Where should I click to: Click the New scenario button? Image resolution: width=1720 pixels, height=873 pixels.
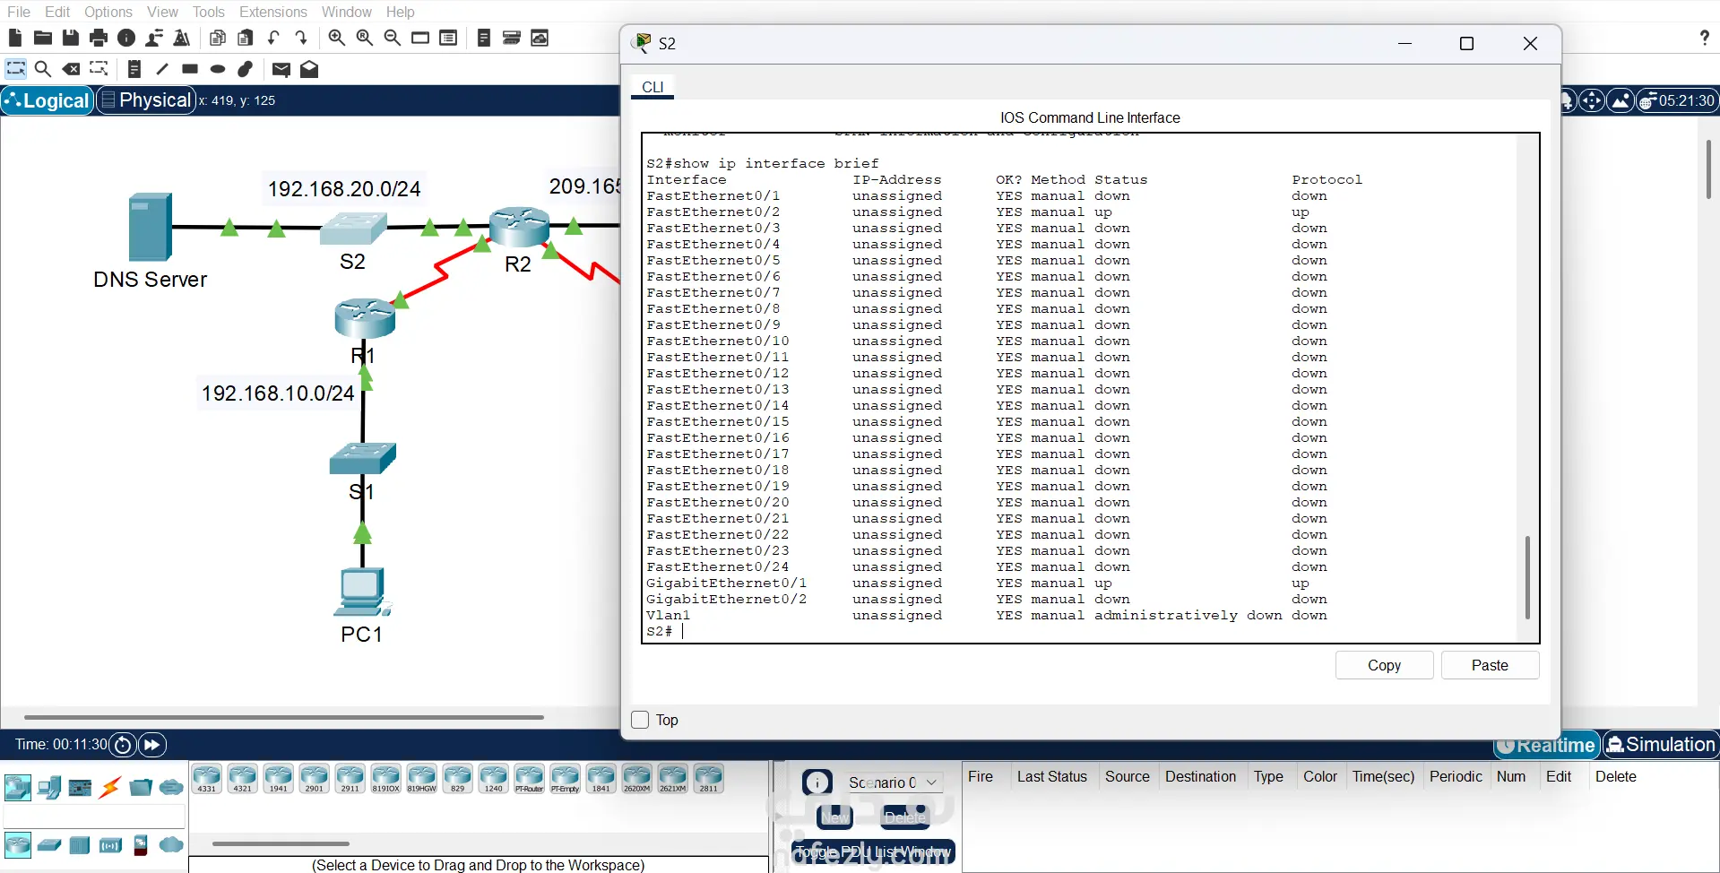(x=834, y=817)
